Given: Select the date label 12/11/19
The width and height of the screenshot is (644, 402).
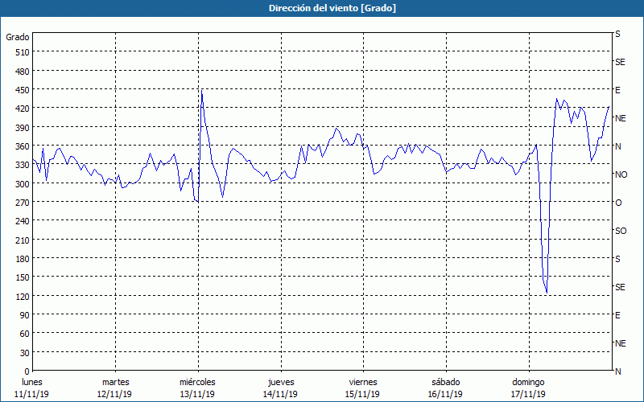Looking at the screenshot, I should pyautogui.click(x=114, y=394).
